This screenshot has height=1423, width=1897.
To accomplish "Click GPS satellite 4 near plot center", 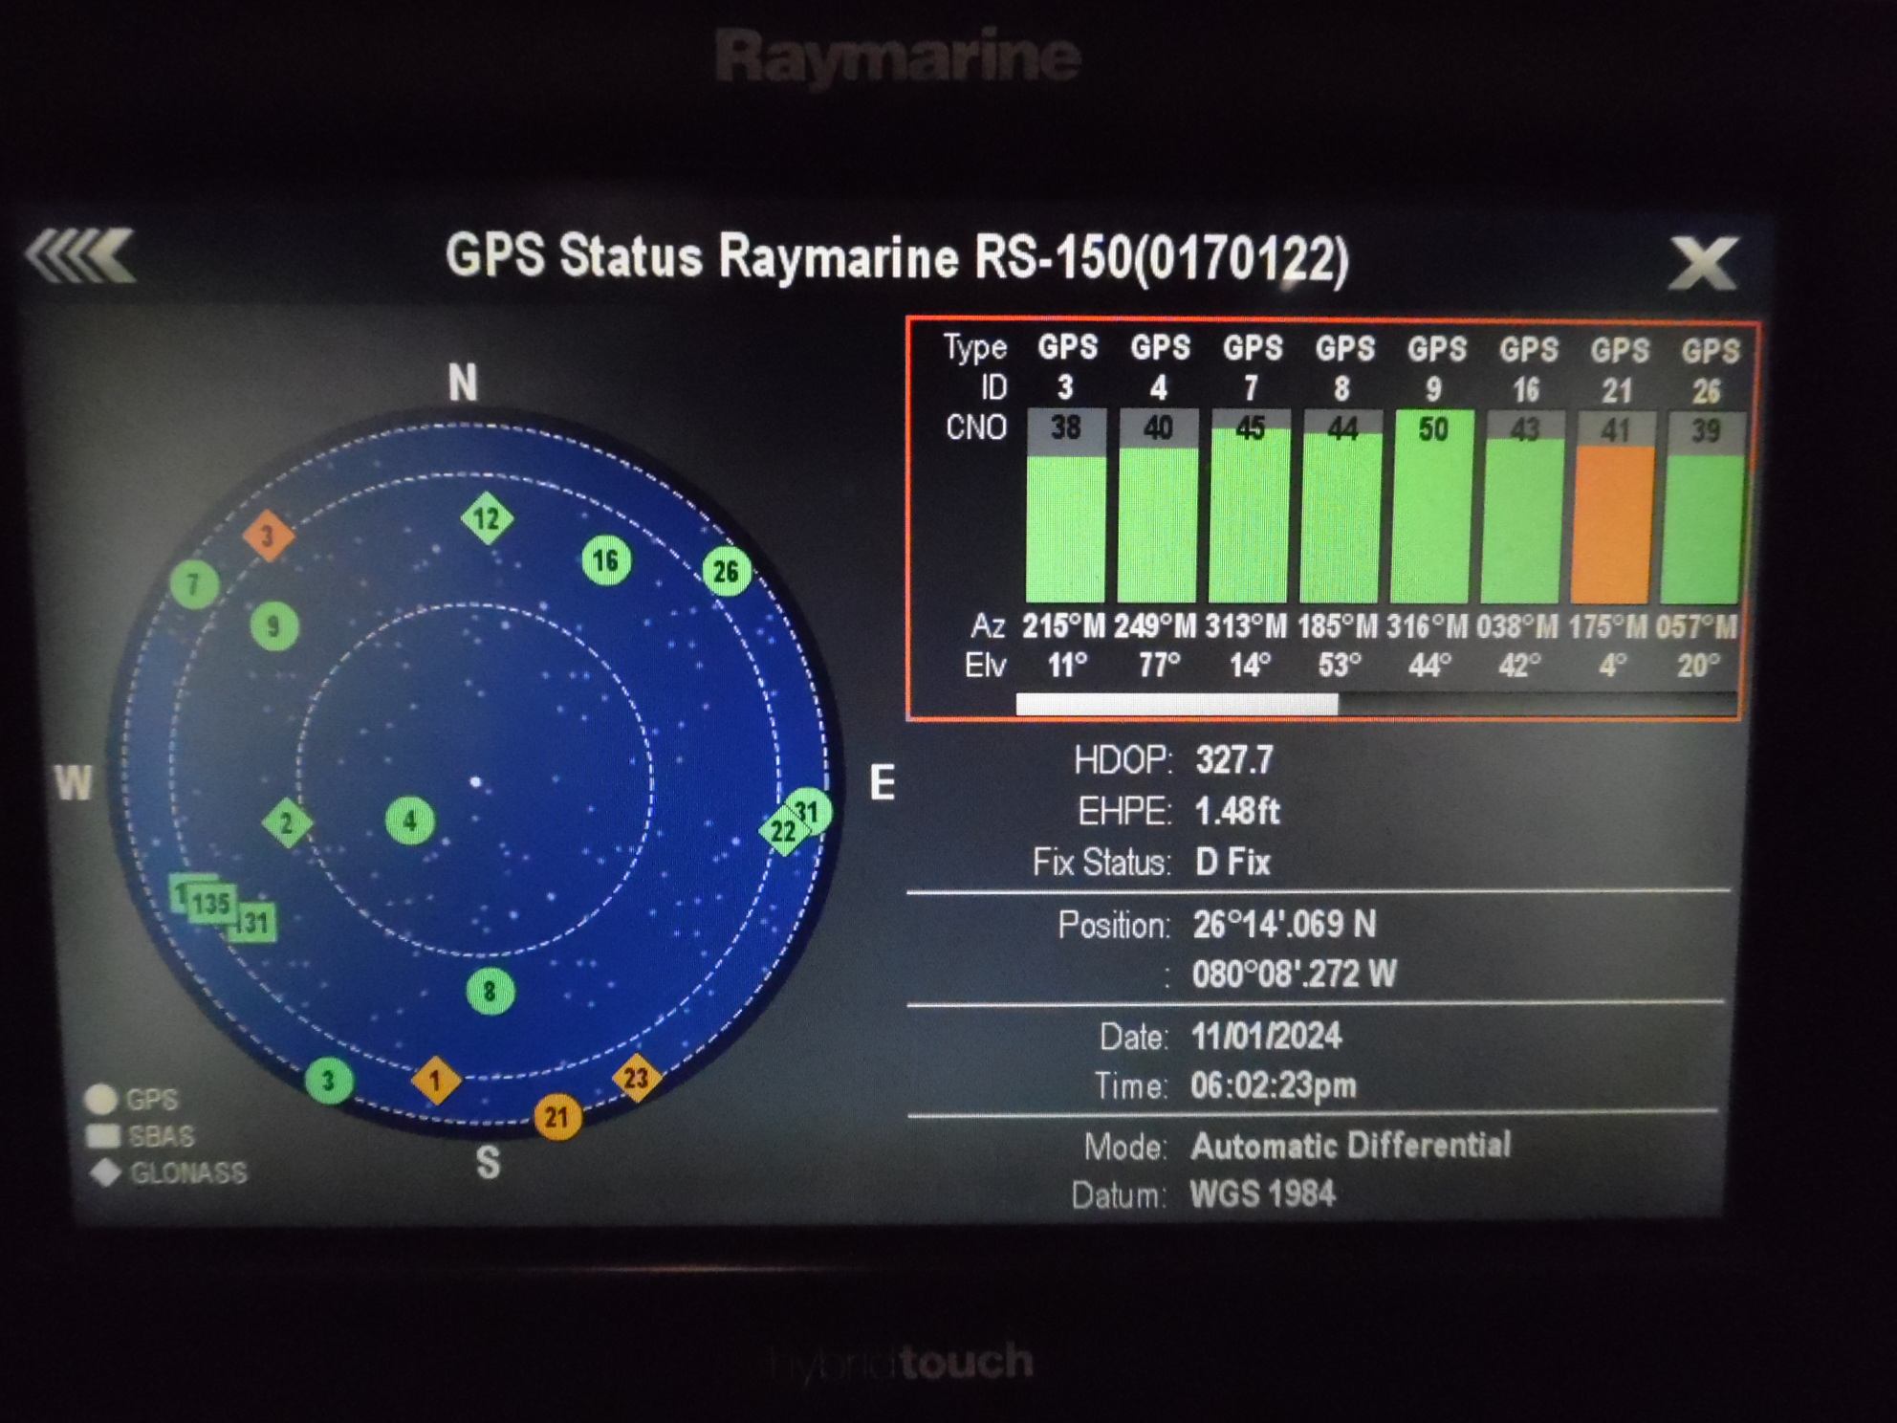I will 411,819.
